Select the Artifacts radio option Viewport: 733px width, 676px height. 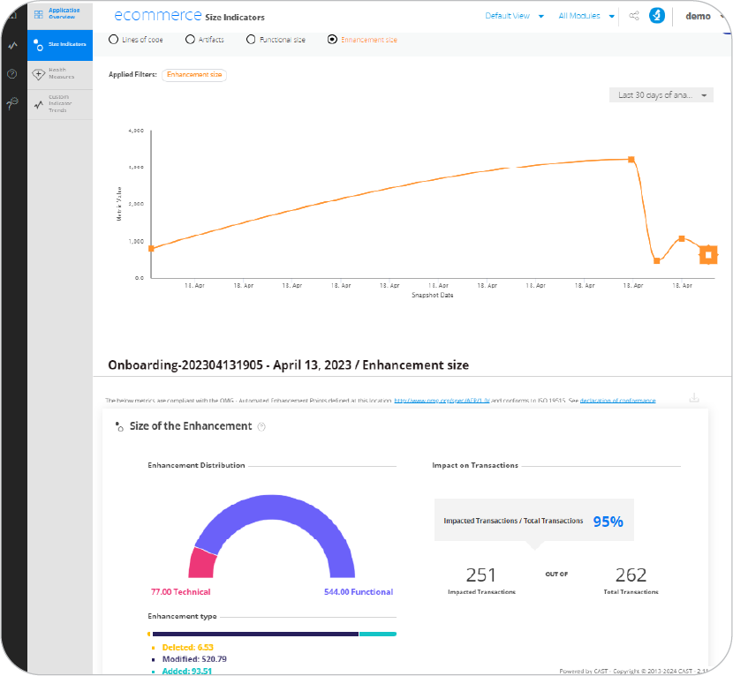coord(190,39)
